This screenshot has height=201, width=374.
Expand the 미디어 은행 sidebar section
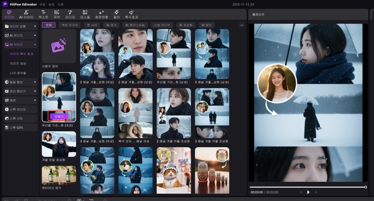coord(20,26)
